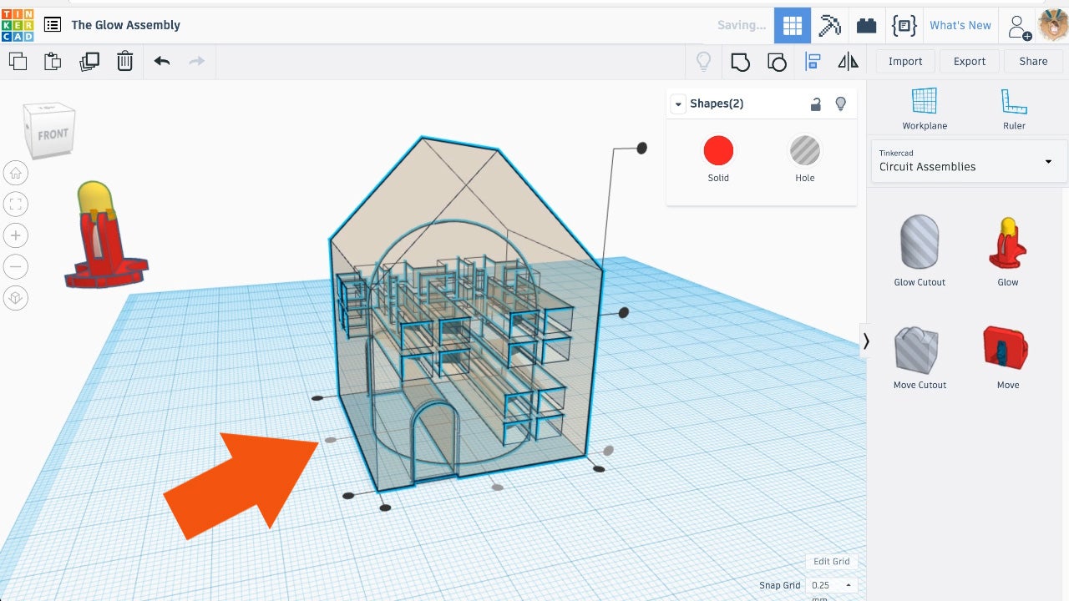Invite collaborator with add person icon
This screenshot has width=1069, height=601.
[x=1020, y=26]
